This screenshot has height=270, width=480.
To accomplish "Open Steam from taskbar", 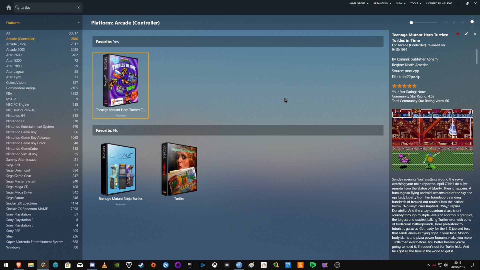I will (141, 265).
